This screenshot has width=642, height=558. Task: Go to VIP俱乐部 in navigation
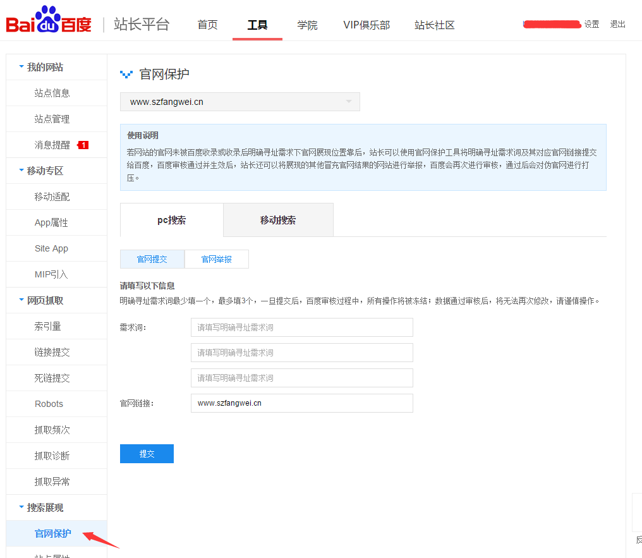click(x=366, y=25)
